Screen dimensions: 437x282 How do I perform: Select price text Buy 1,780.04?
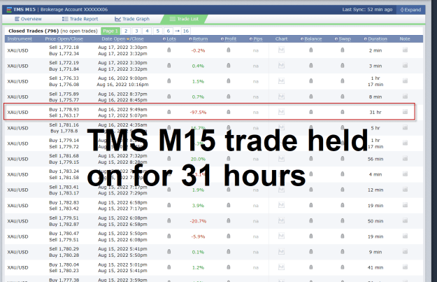[64, 265]
